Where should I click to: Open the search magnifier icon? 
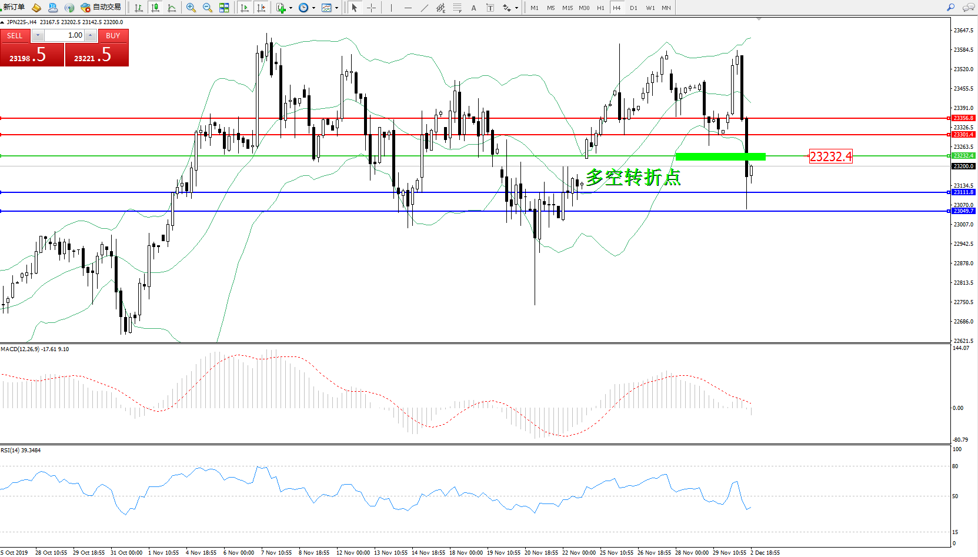click(950, 8)
